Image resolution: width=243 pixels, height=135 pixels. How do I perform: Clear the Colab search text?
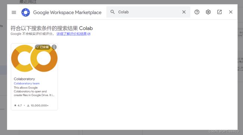click(184, 12)
